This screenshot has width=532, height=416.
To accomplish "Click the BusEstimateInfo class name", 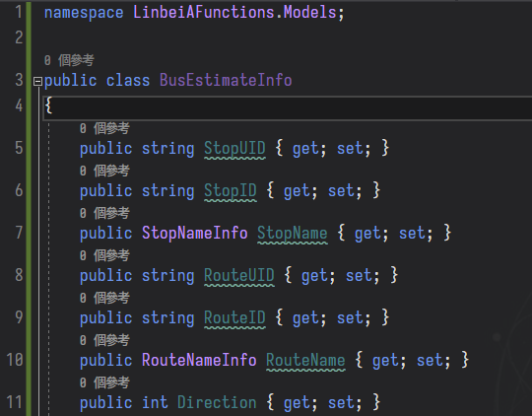I will (x=226, y=81).
